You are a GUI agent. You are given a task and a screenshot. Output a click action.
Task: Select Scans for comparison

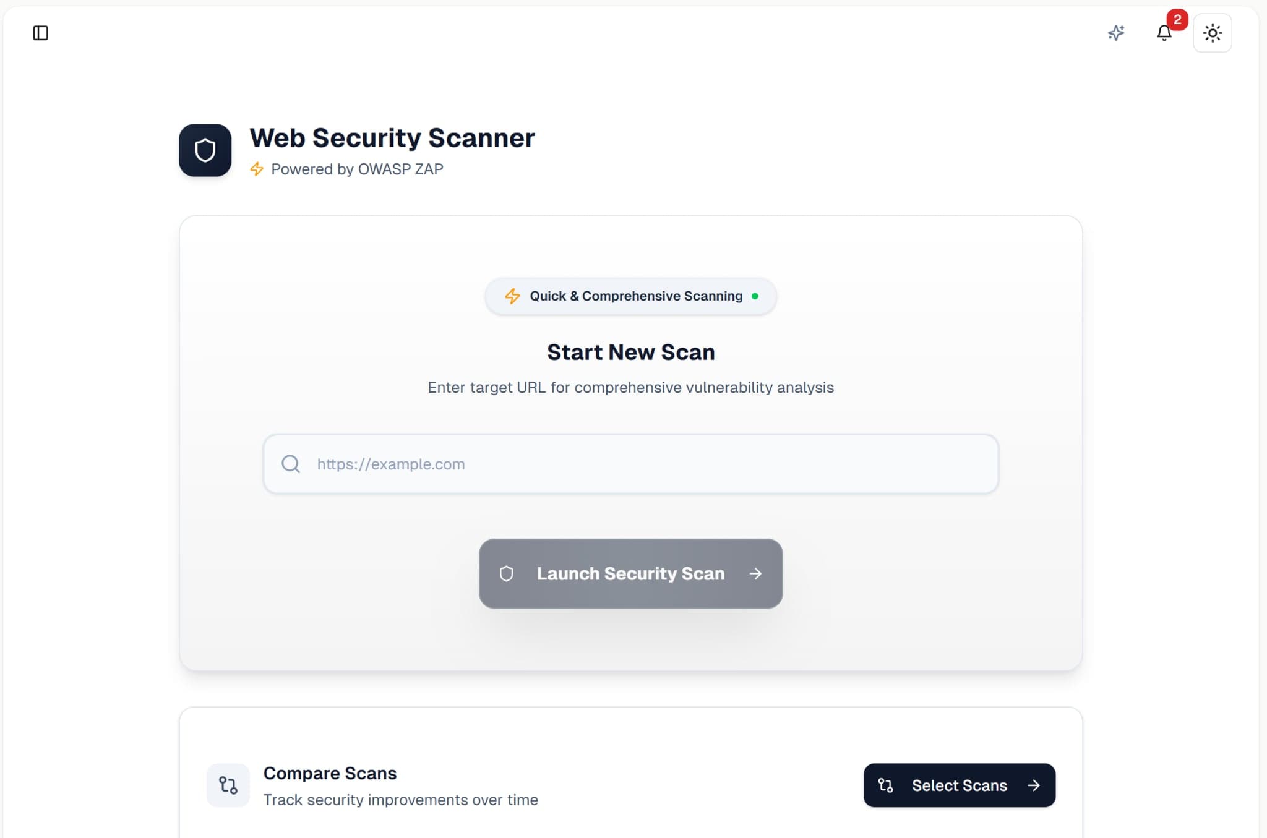coord(959,785)
